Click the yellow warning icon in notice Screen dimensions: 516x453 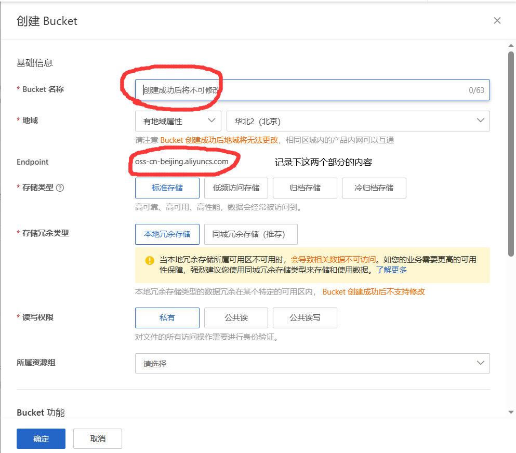150,261
